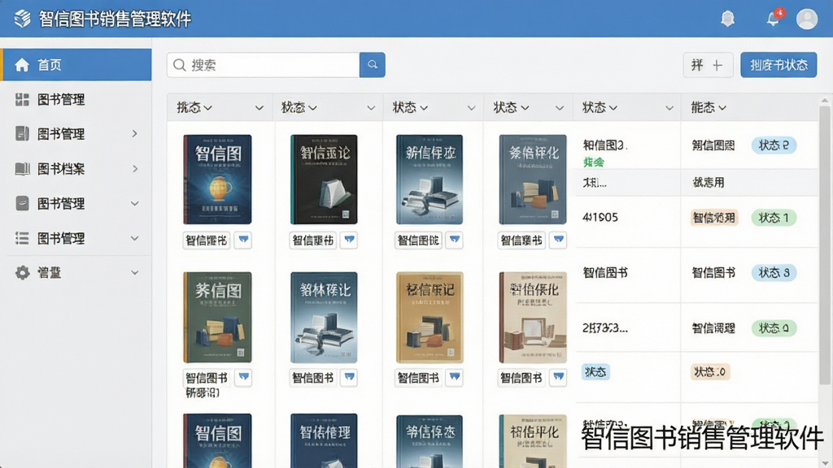Viewport: 833px width, 468px height.
Task: Open the black book cover thumbnail
Action: pos(324,180)
